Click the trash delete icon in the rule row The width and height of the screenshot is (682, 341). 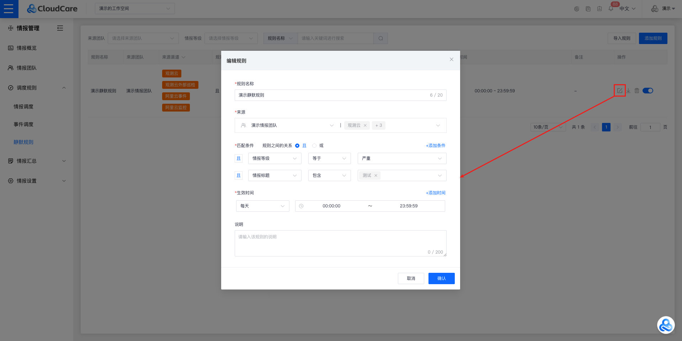pos(637,91)
